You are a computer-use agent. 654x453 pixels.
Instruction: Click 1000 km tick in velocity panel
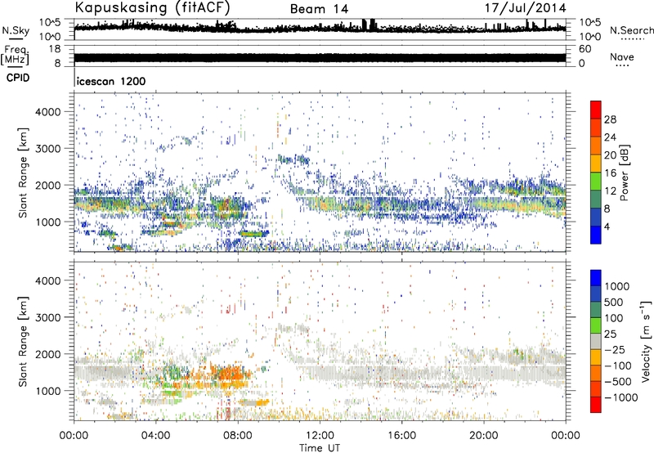coord(48,391)
